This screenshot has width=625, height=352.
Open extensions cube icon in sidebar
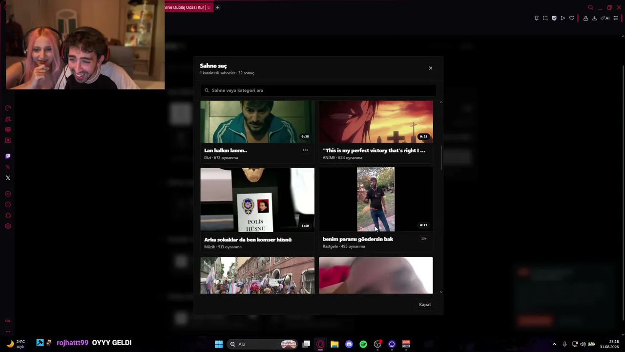8,216
